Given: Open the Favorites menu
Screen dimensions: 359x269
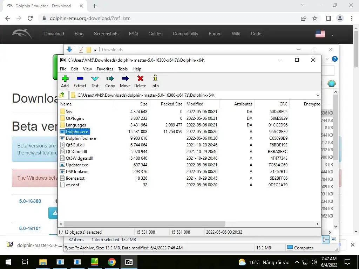Looking at the screenshot, I should (x=105, y=69).
